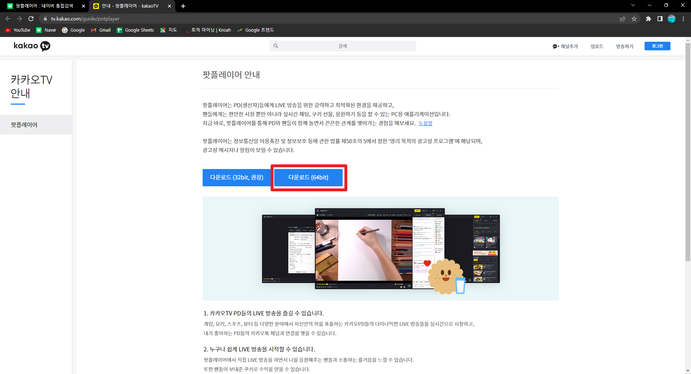Viewport: 691px width, 374px height.
Task: Open the extensions puzzle icon
Action: click(649, 19)
